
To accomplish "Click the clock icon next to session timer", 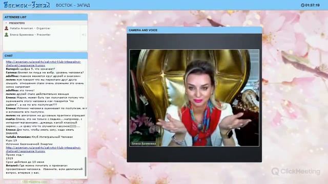I will tap(302, 5).
